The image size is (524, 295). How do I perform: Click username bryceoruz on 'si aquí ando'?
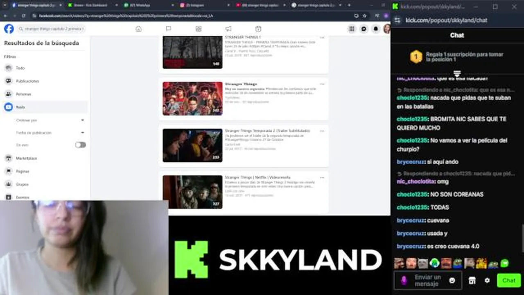coord(411,162)
